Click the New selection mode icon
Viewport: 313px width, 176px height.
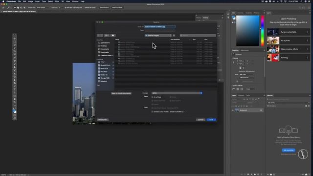coord(15,8)
